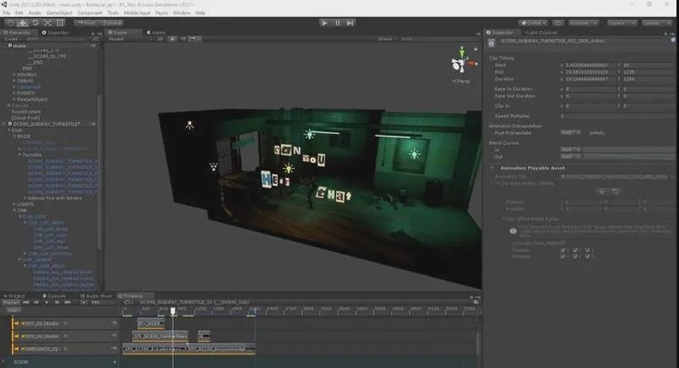Screen dimensions: 679x368
Task: Toggle Position X match checkbox
Action: (563, 250)
